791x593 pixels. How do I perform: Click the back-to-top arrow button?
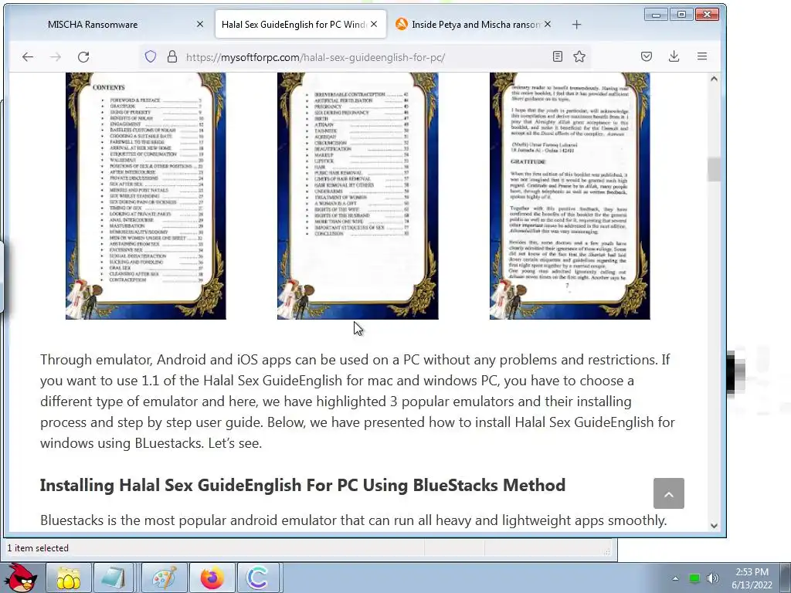(669, 493)
